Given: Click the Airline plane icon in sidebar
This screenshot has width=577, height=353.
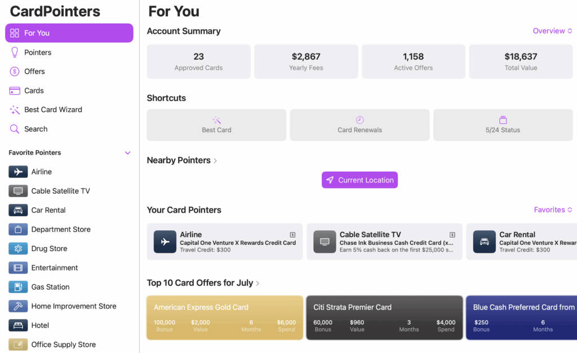Looking at the screenshot, I should [18, 172].
